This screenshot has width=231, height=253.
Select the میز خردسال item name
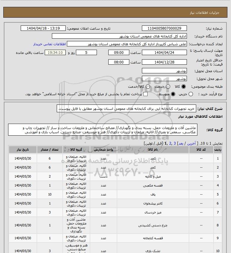[x=153, y=213]
